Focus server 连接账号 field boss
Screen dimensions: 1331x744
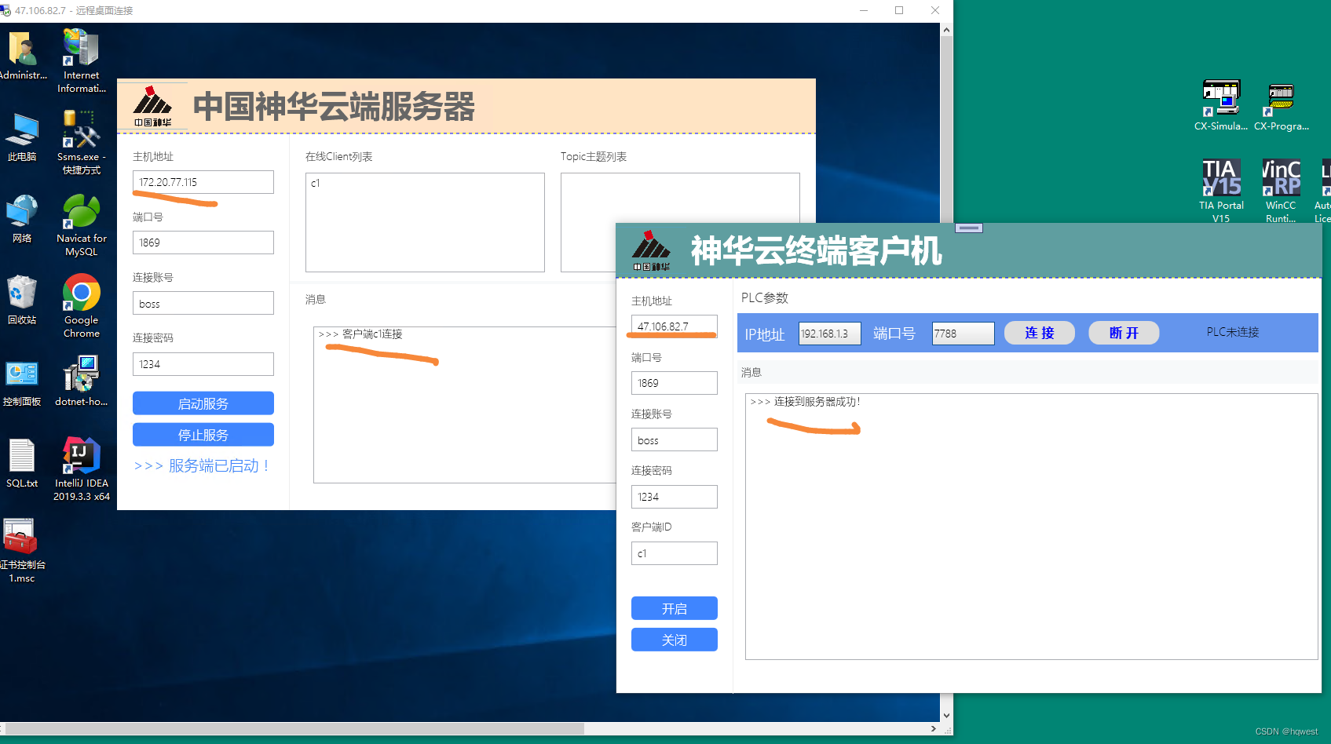pos(203,303)
